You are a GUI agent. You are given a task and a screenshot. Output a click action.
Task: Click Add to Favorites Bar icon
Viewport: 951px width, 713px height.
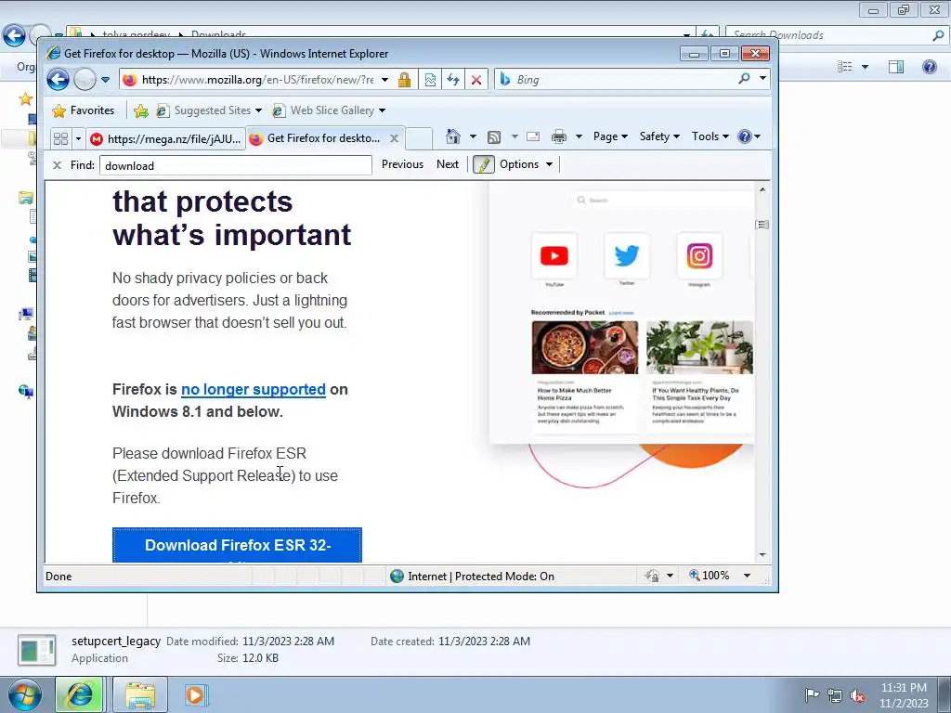coord(141,110)
